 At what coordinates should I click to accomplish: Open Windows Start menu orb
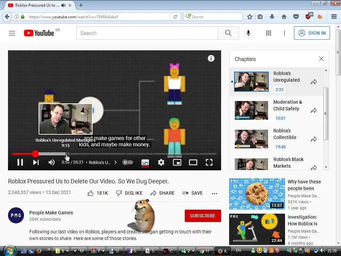coord(10,251)
